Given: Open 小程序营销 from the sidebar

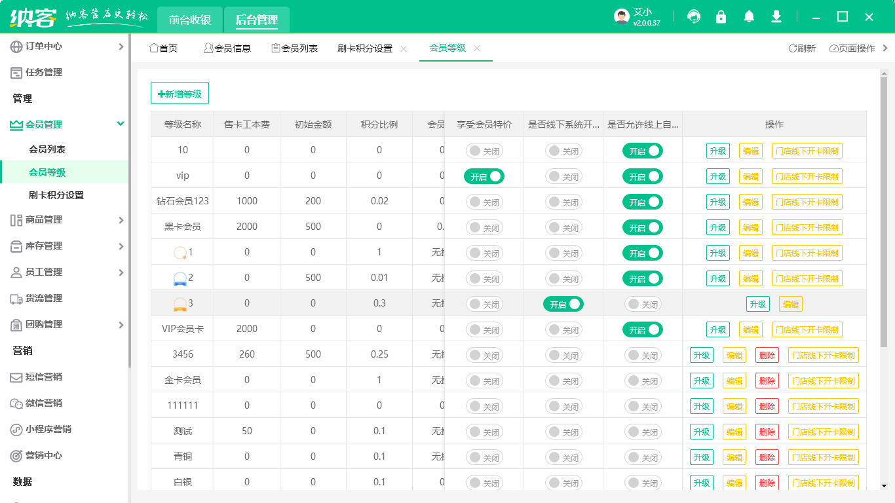Looking at the screenshot, I should (x=46, y=429).
